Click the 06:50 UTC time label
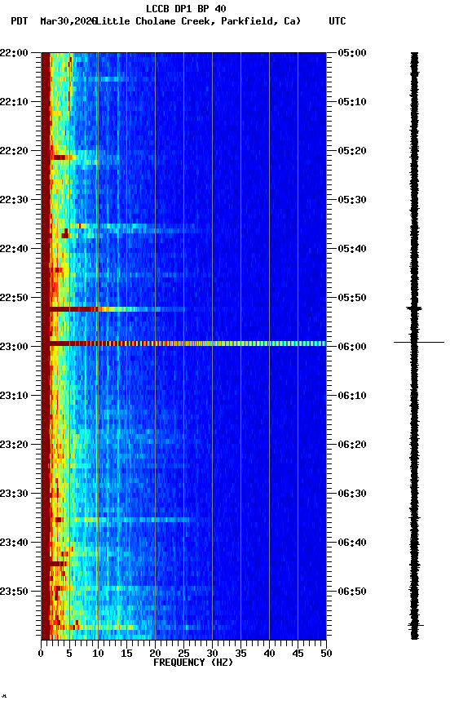450x705 pixels. (x=352, y=592)
